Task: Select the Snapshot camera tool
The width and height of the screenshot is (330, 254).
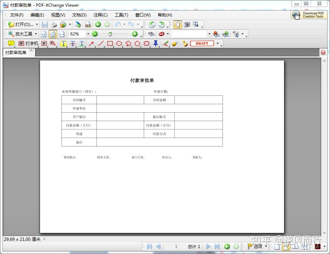Action: [x=187, y=25]
